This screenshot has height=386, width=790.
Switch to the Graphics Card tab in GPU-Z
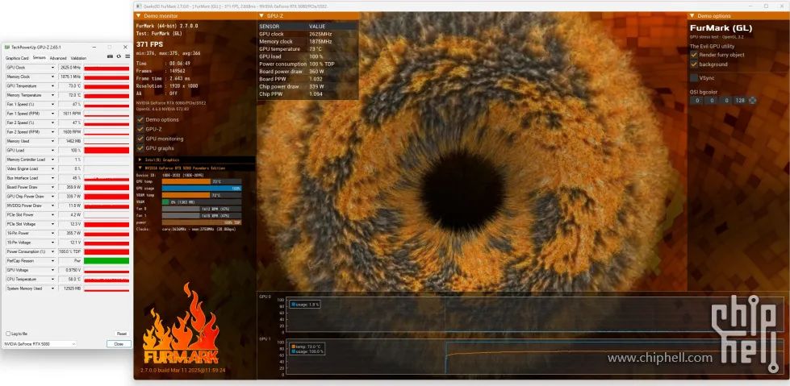(x=17, y=58)
